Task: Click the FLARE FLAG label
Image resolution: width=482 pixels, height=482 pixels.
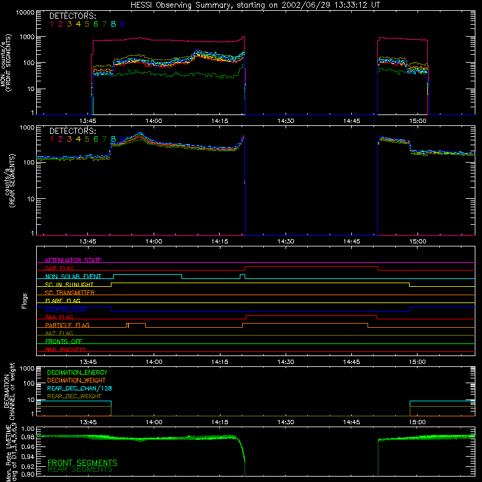Action: [x=63, y=301]
